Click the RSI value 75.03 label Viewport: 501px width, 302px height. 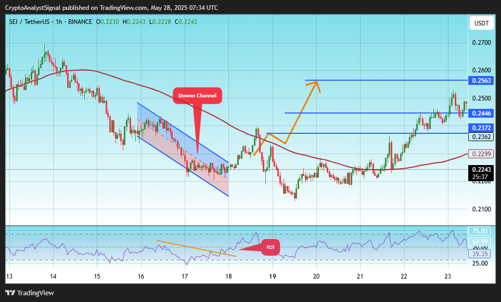click(480, 231)
